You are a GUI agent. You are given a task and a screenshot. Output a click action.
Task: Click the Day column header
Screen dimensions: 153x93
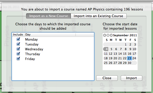50,34
